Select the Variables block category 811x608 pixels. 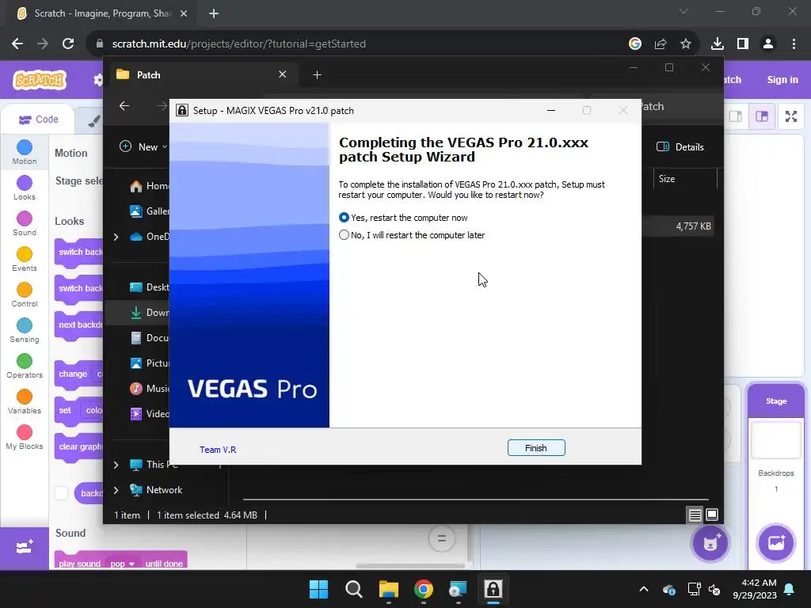coord(25,402)
